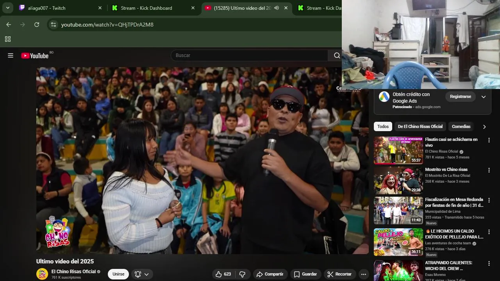Viewport: 500px width, 281px height.
Task: Open options menu for Flautin video
Action: [x=489, y=140]
